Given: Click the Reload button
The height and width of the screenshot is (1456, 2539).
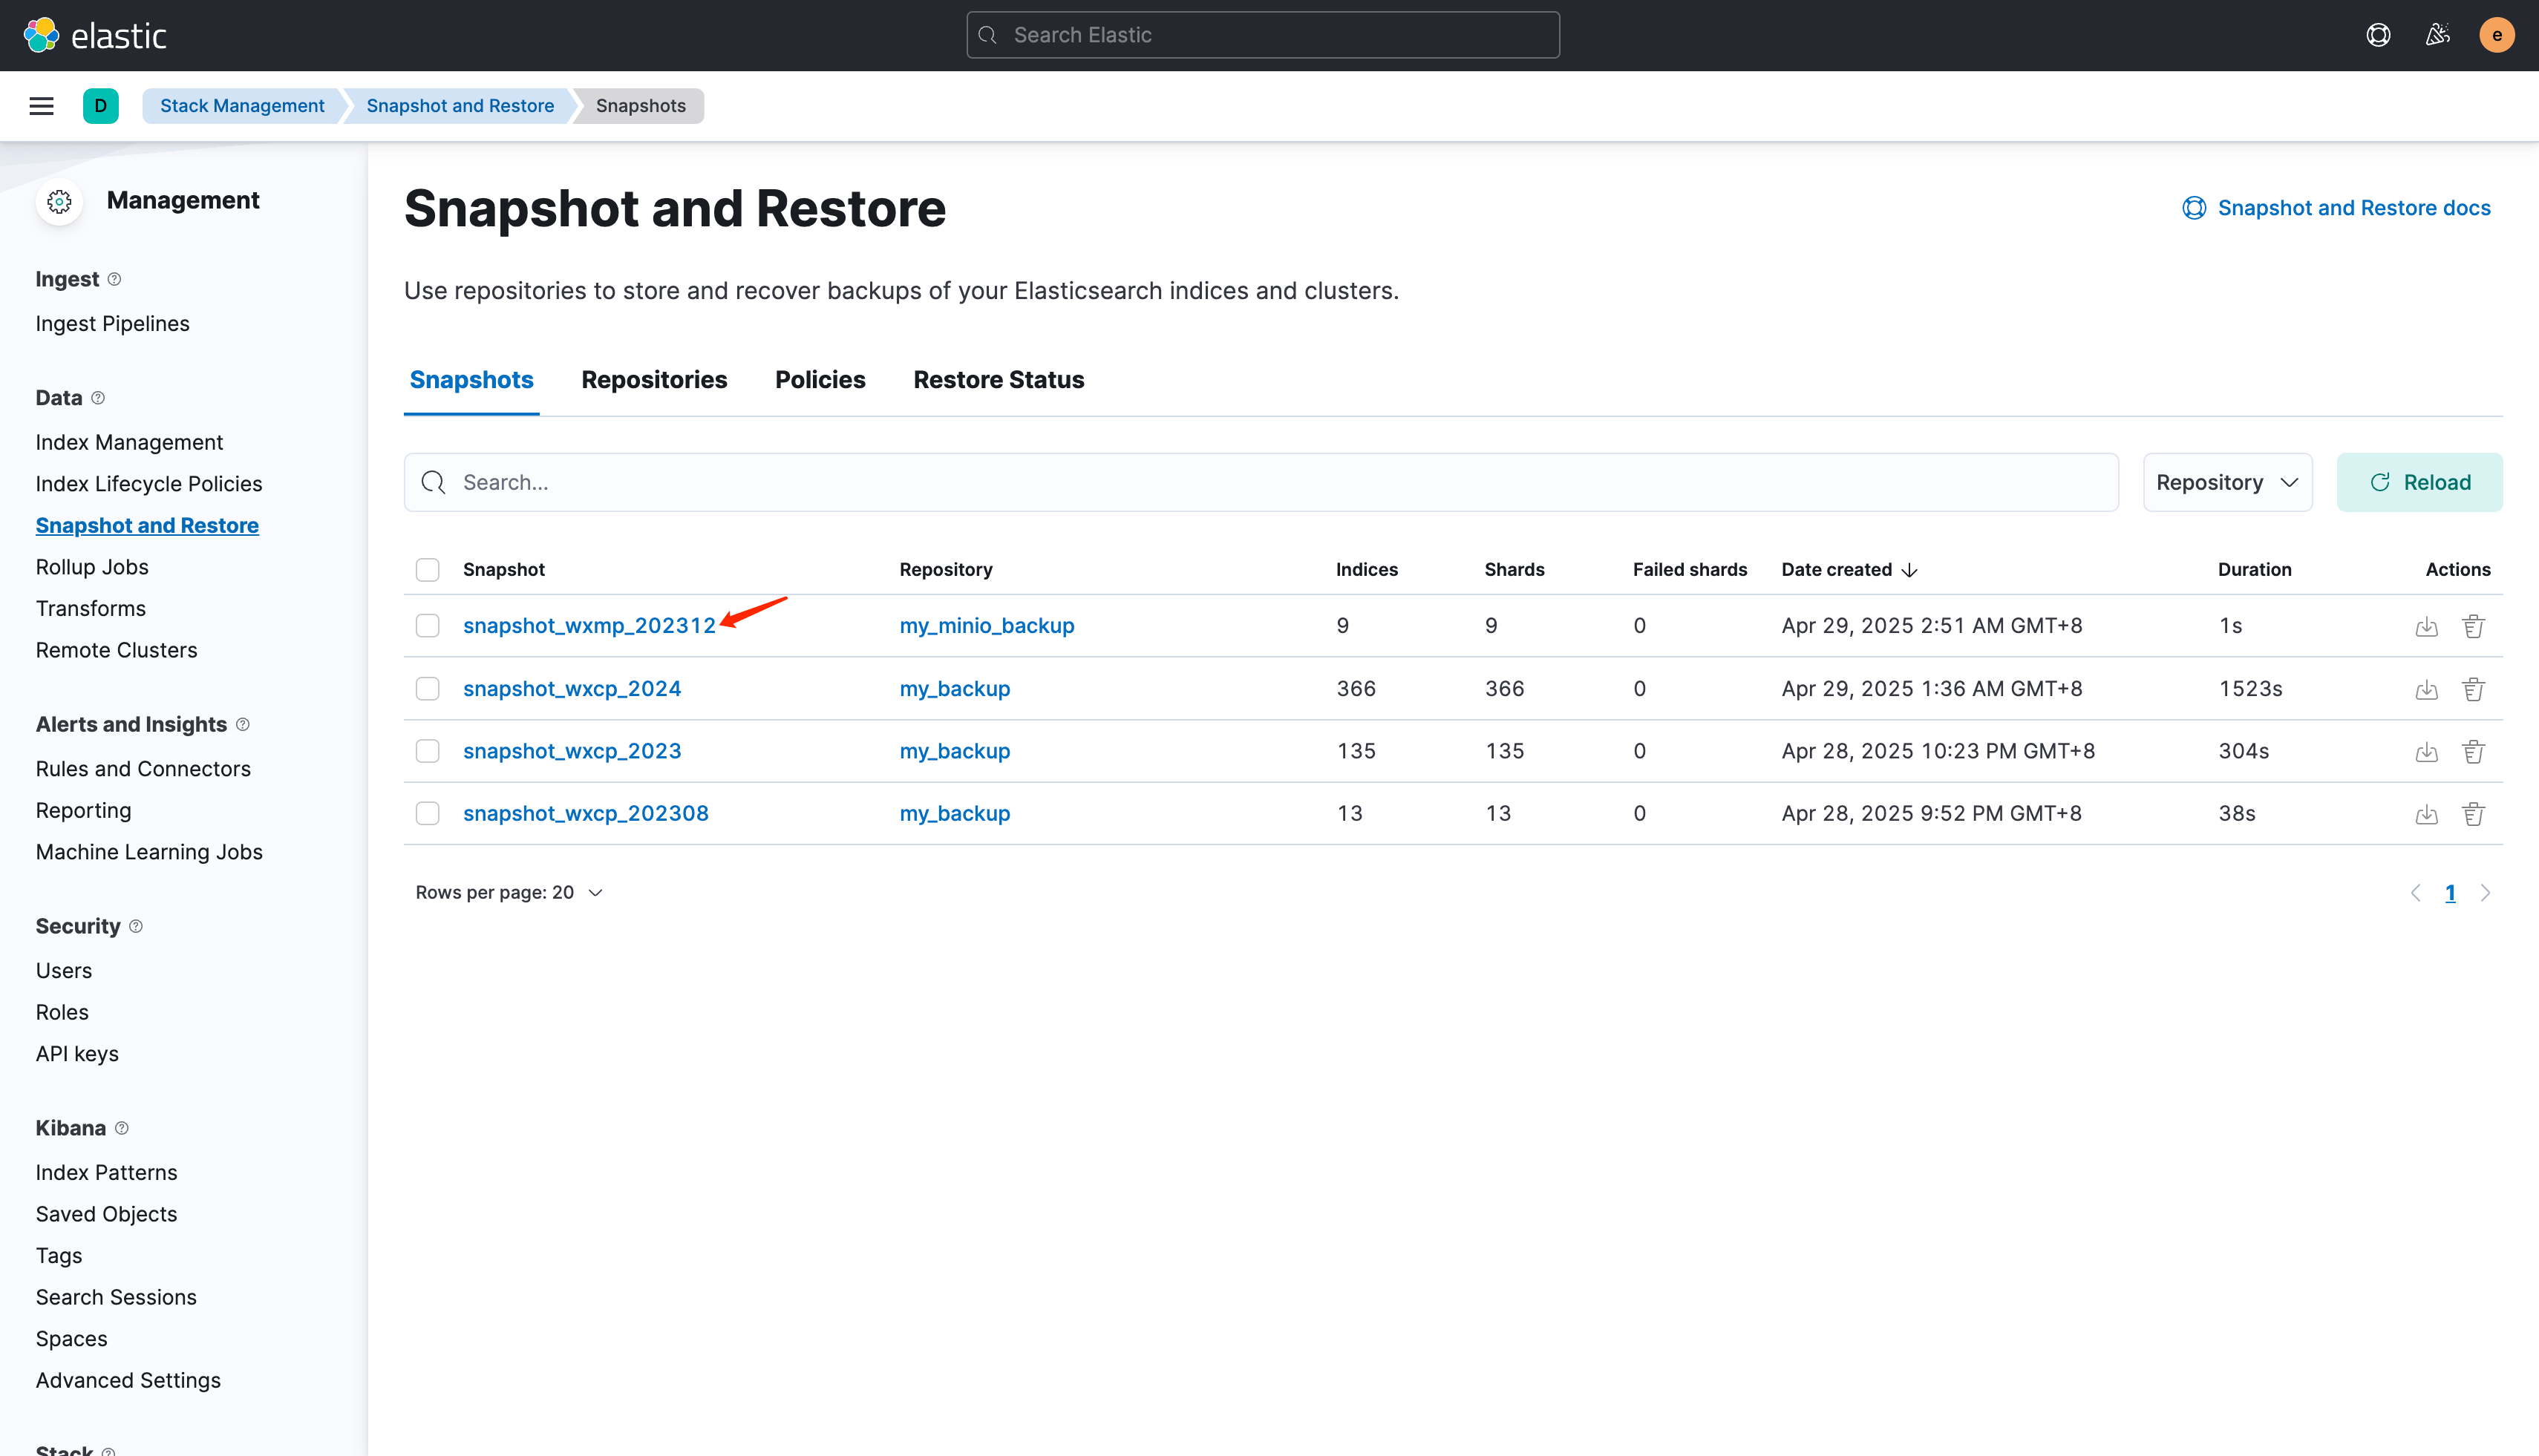Looking at the screenshot, I should [2419, 482].
